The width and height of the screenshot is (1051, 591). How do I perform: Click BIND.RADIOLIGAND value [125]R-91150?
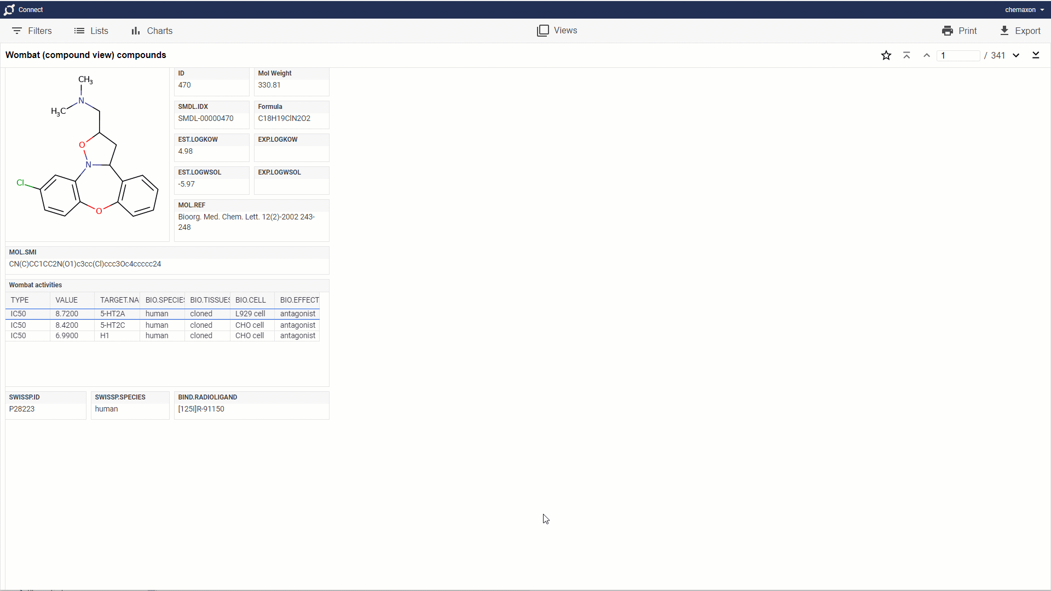pyautogui.click(x=201, y=408)
